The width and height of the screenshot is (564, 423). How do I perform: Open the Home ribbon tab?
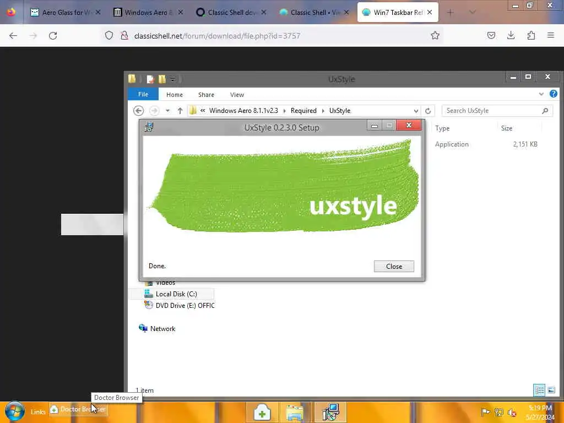175,95
